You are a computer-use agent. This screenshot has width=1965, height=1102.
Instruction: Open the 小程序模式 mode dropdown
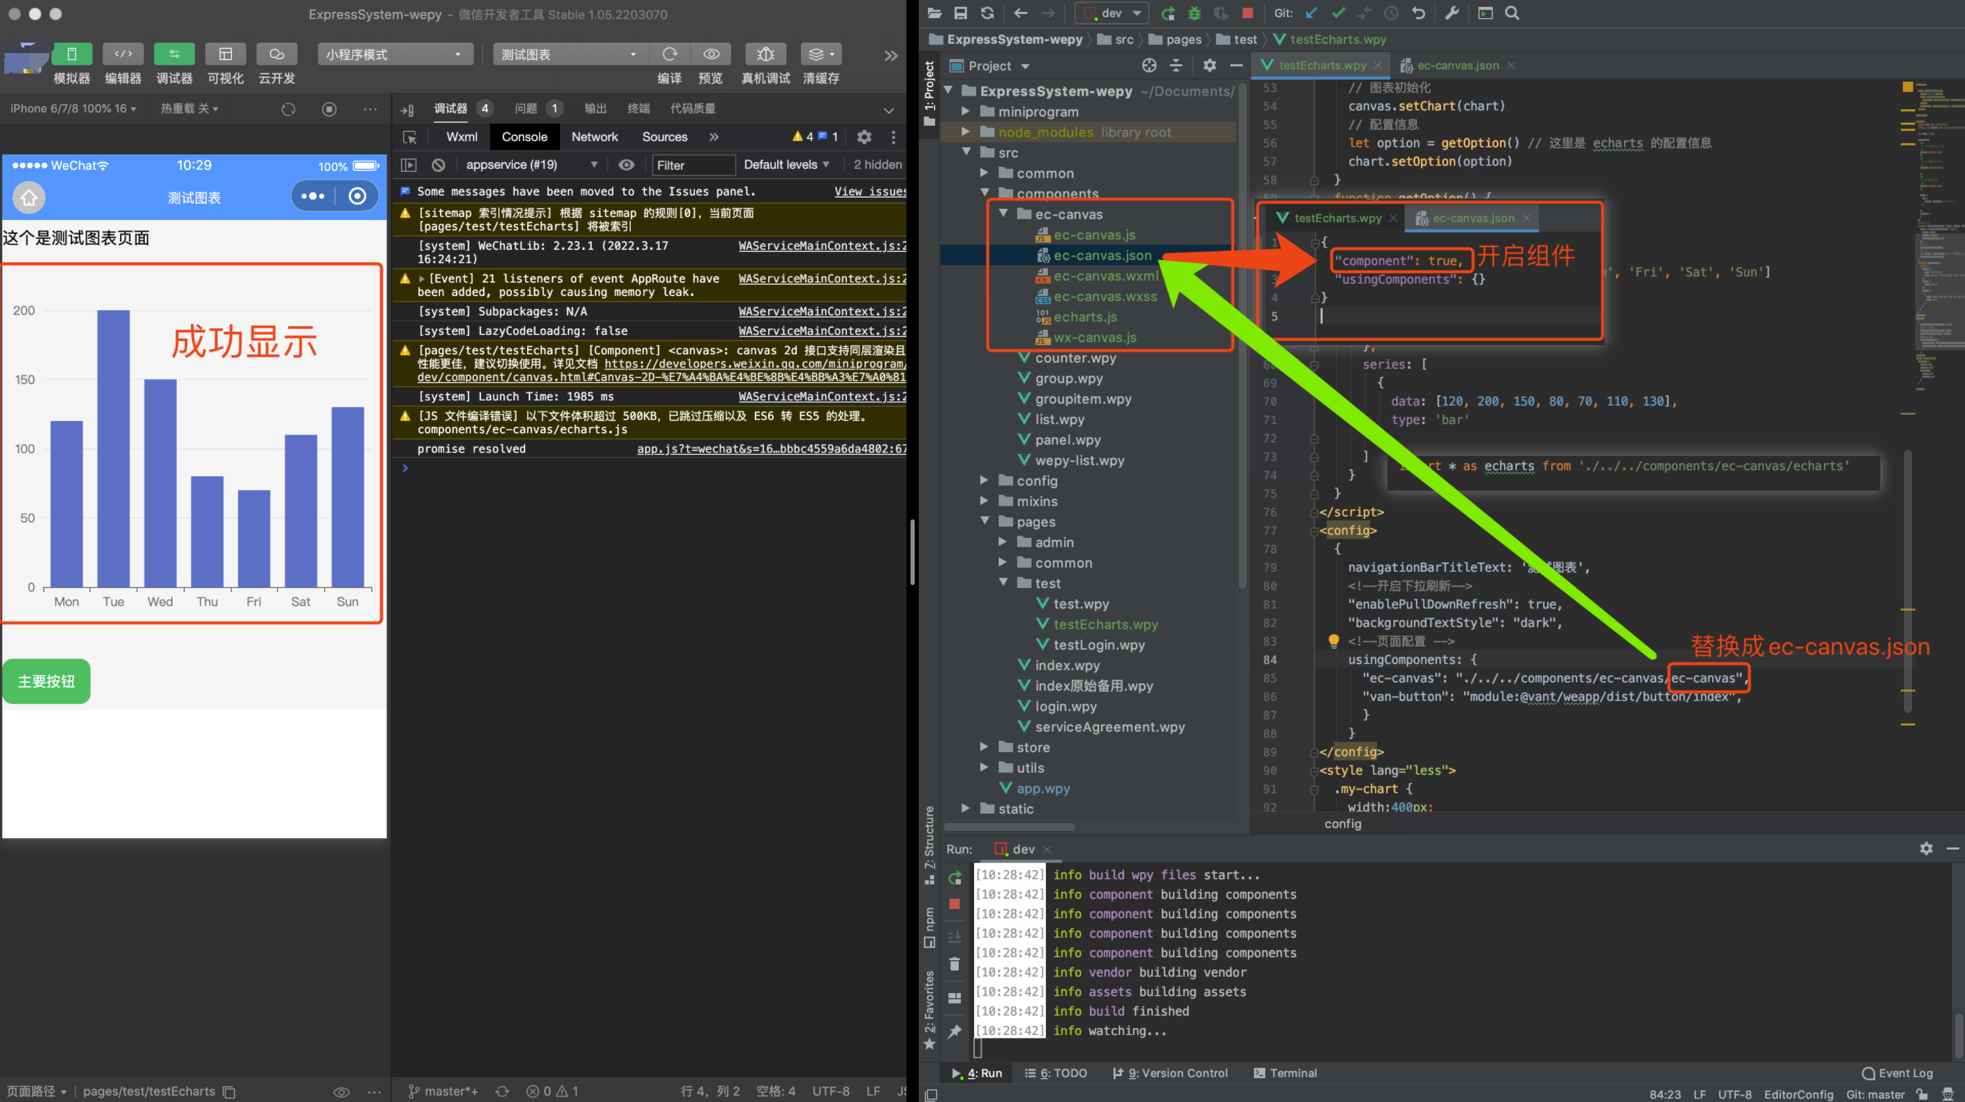tap(395, 54)
